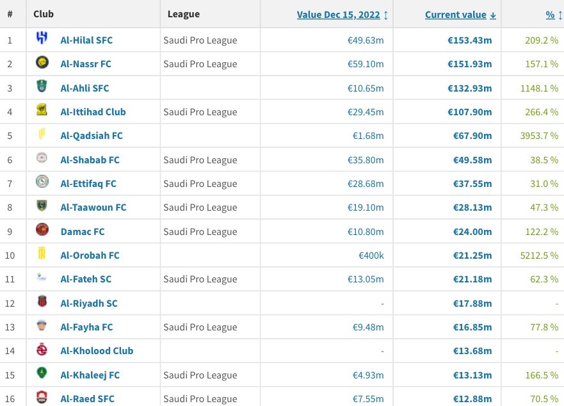Click the Al-Ittihad Club crest icon
This screenshot has width=564, height=406.
[42, 110]
